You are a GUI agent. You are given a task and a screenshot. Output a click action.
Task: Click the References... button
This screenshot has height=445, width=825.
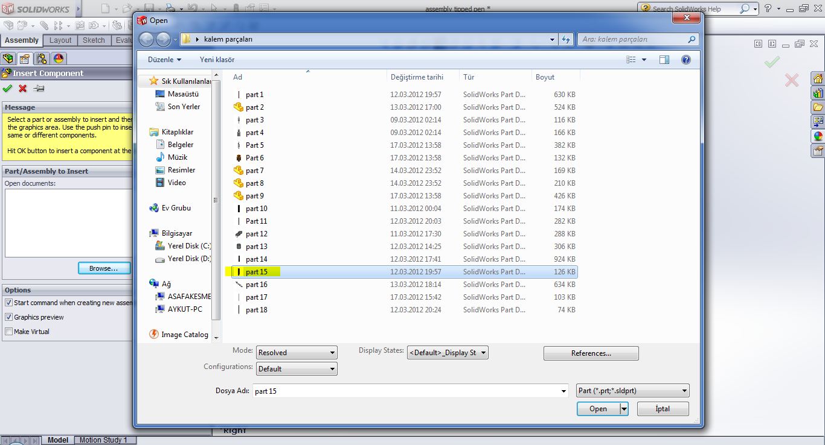point(591,353)
